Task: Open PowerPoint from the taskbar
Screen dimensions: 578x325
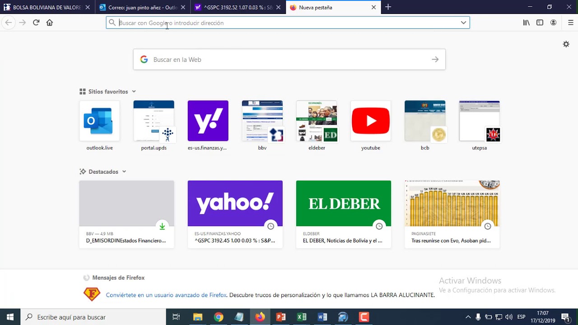Action: coord(281,317)
